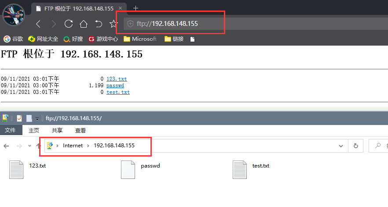
Task: Open Explorer recent locations dropdown
Action: tap(30, 146)
